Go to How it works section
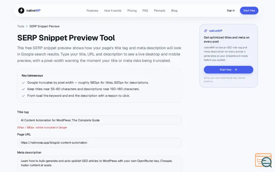275x172 pixels. [x=113, y=11]
